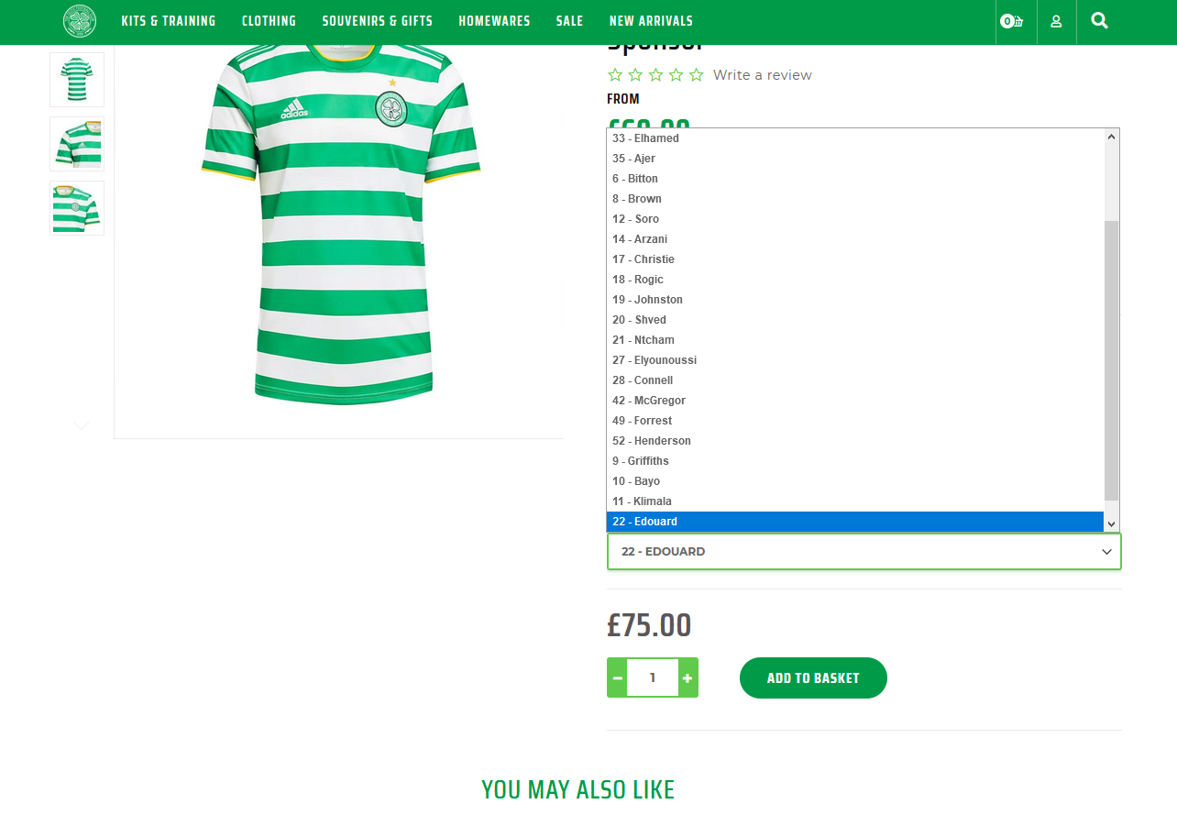Click the dropdown list scroll-up arrow
1177x815 pixels.
1112,137
